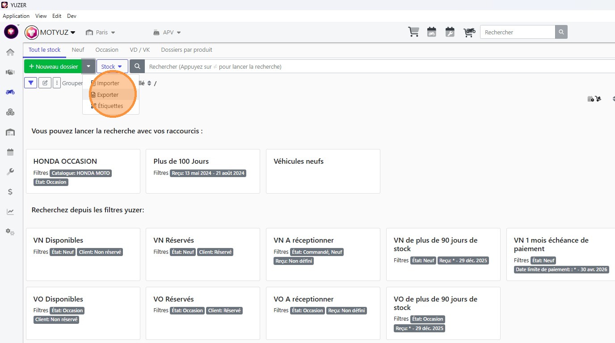
Task: Click the calendar with wrench icon
Action: click(450, 32)
